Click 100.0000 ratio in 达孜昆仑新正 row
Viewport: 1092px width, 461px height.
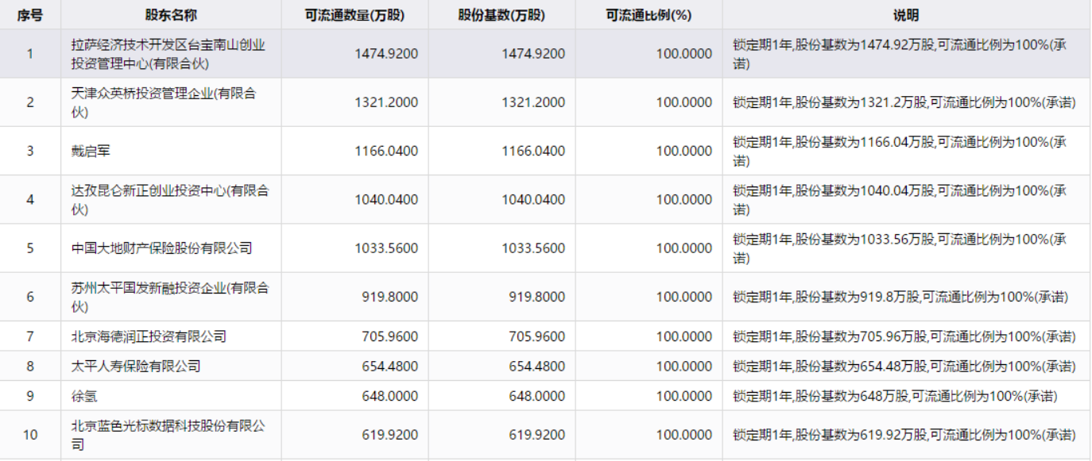click(684, 199)
